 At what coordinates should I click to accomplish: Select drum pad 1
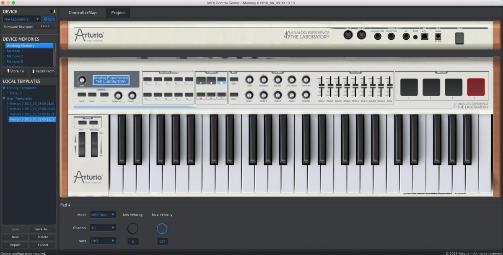409,87
